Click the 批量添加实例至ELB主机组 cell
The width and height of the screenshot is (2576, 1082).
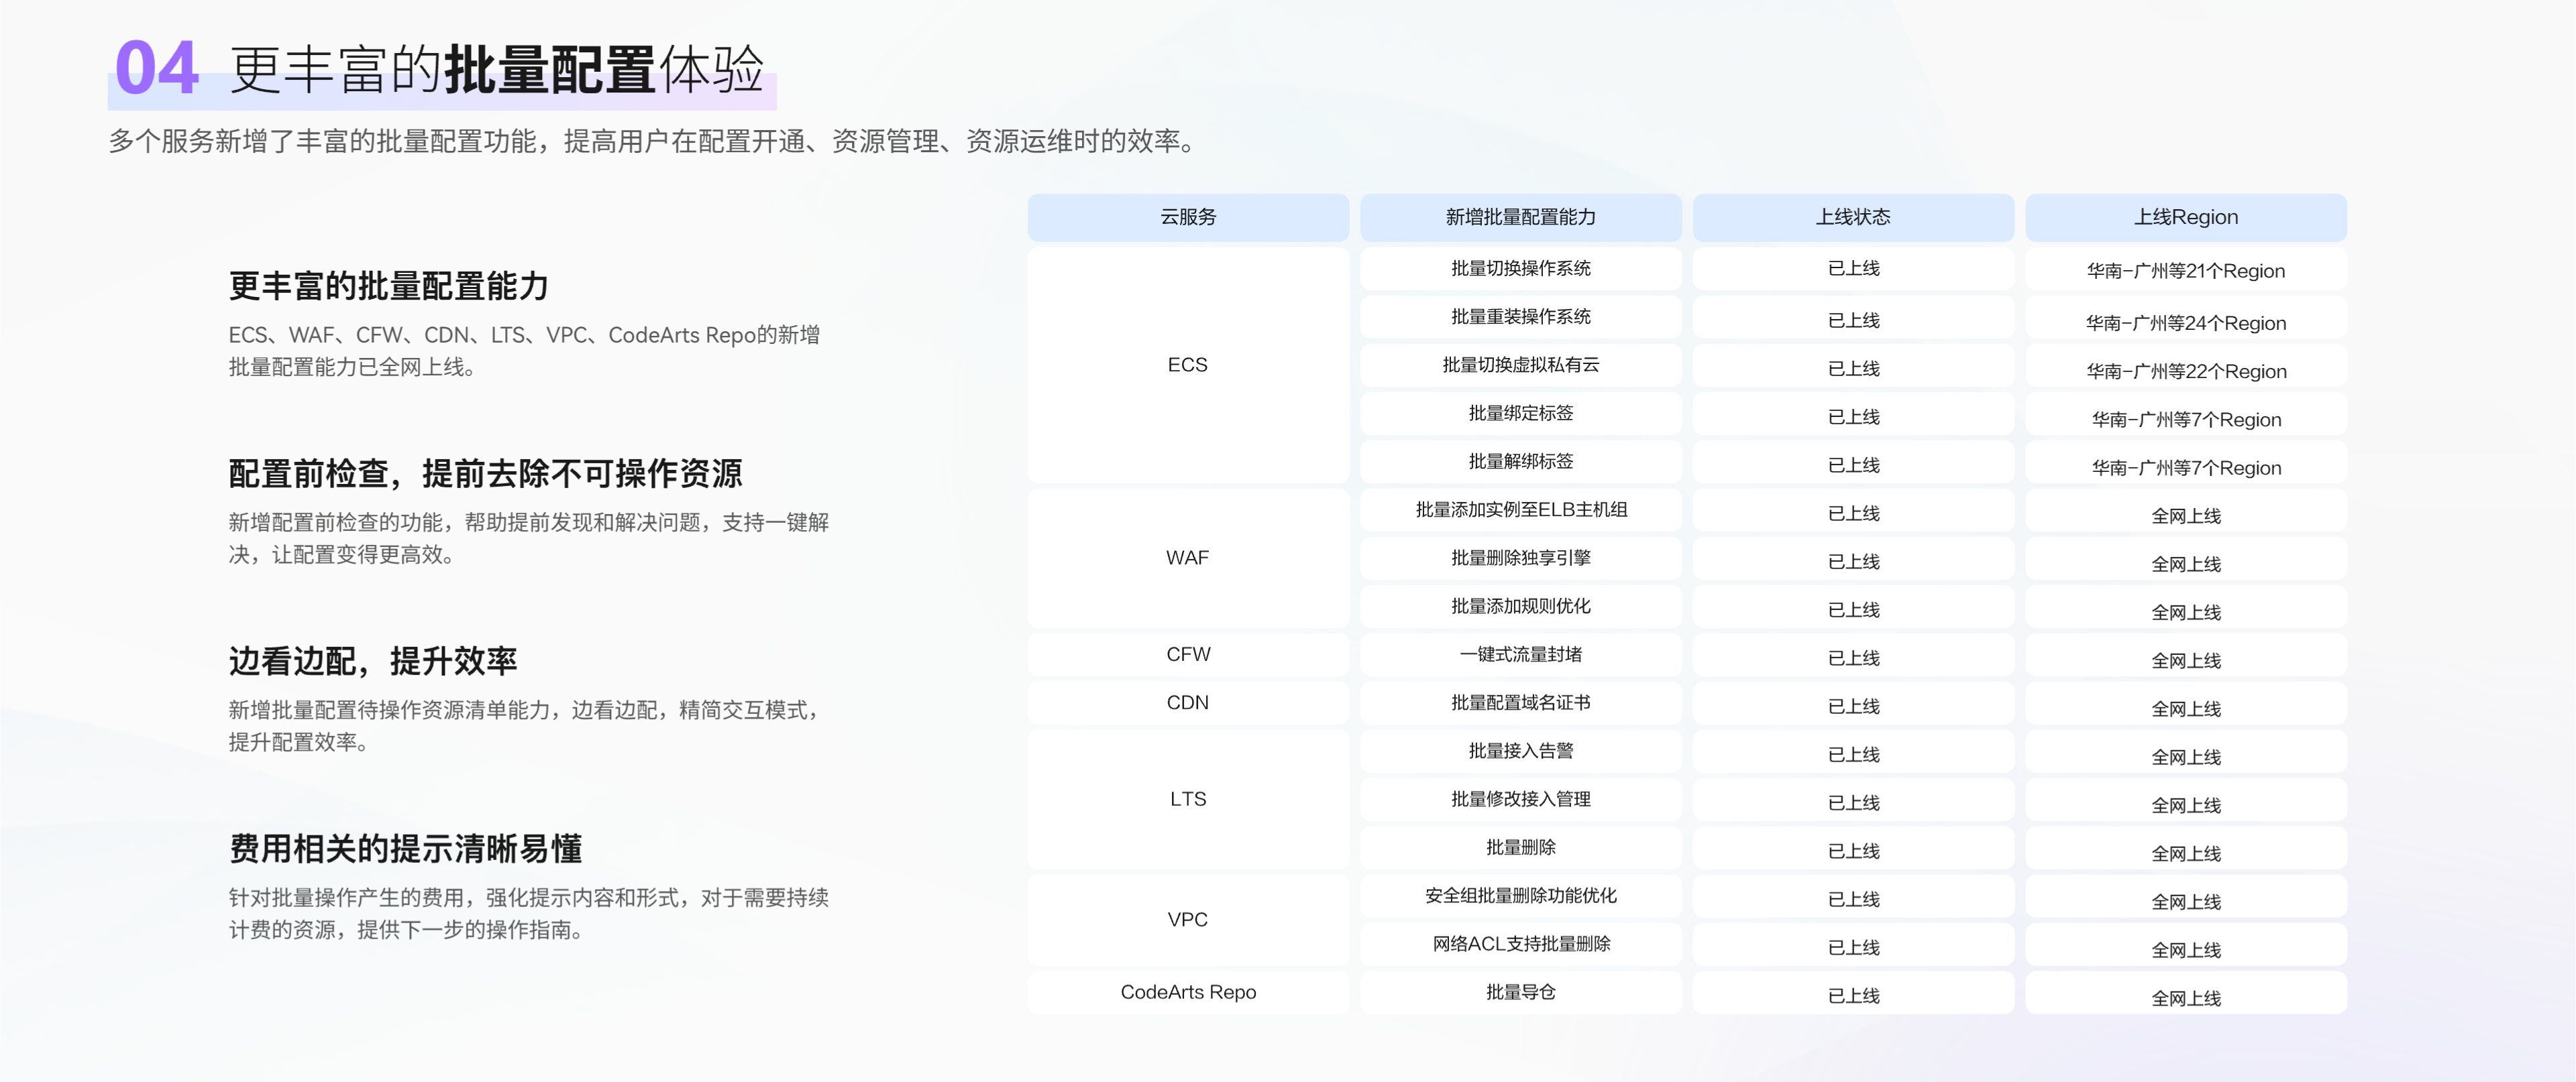pyautogui.click(x=1520, y=509)
